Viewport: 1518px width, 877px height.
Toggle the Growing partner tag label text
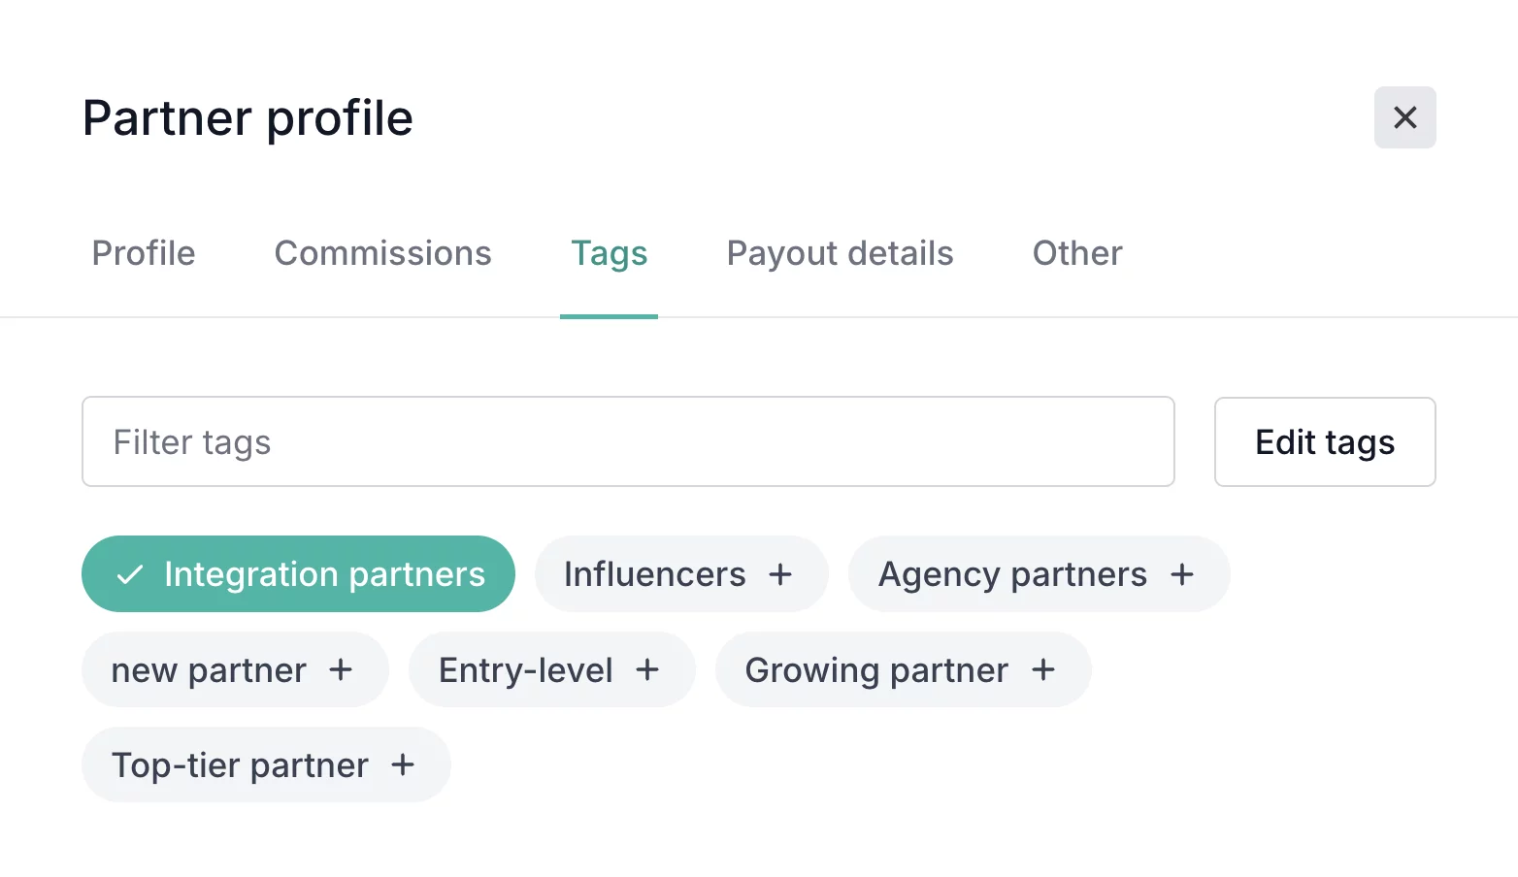tap(876, 669)
